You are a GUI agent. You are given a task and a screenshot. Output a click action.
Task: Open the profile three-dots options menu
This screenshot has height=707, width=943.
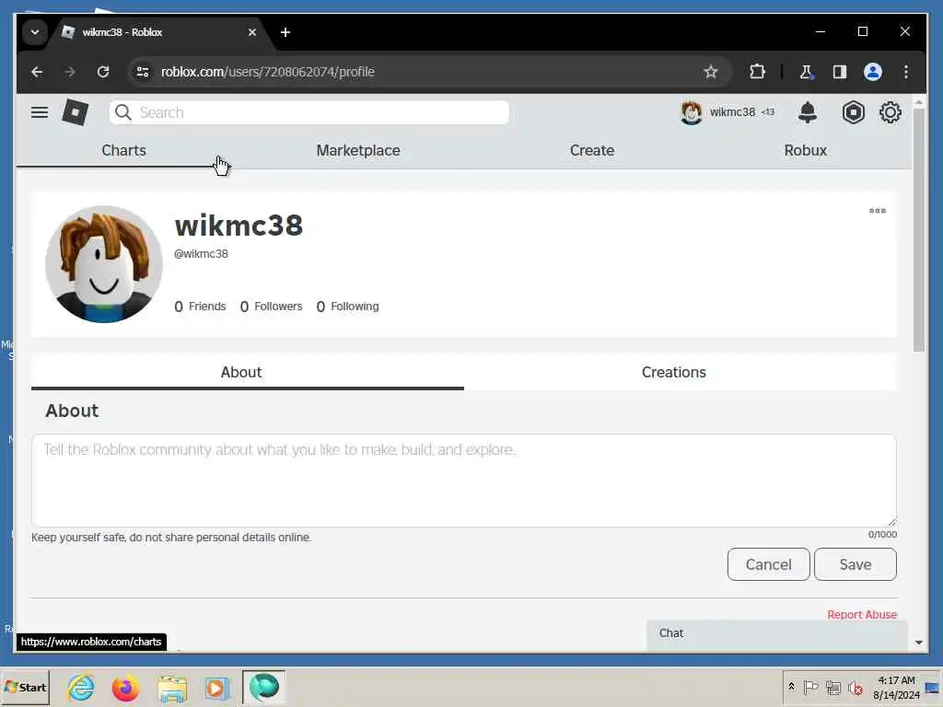click(877, 211)
